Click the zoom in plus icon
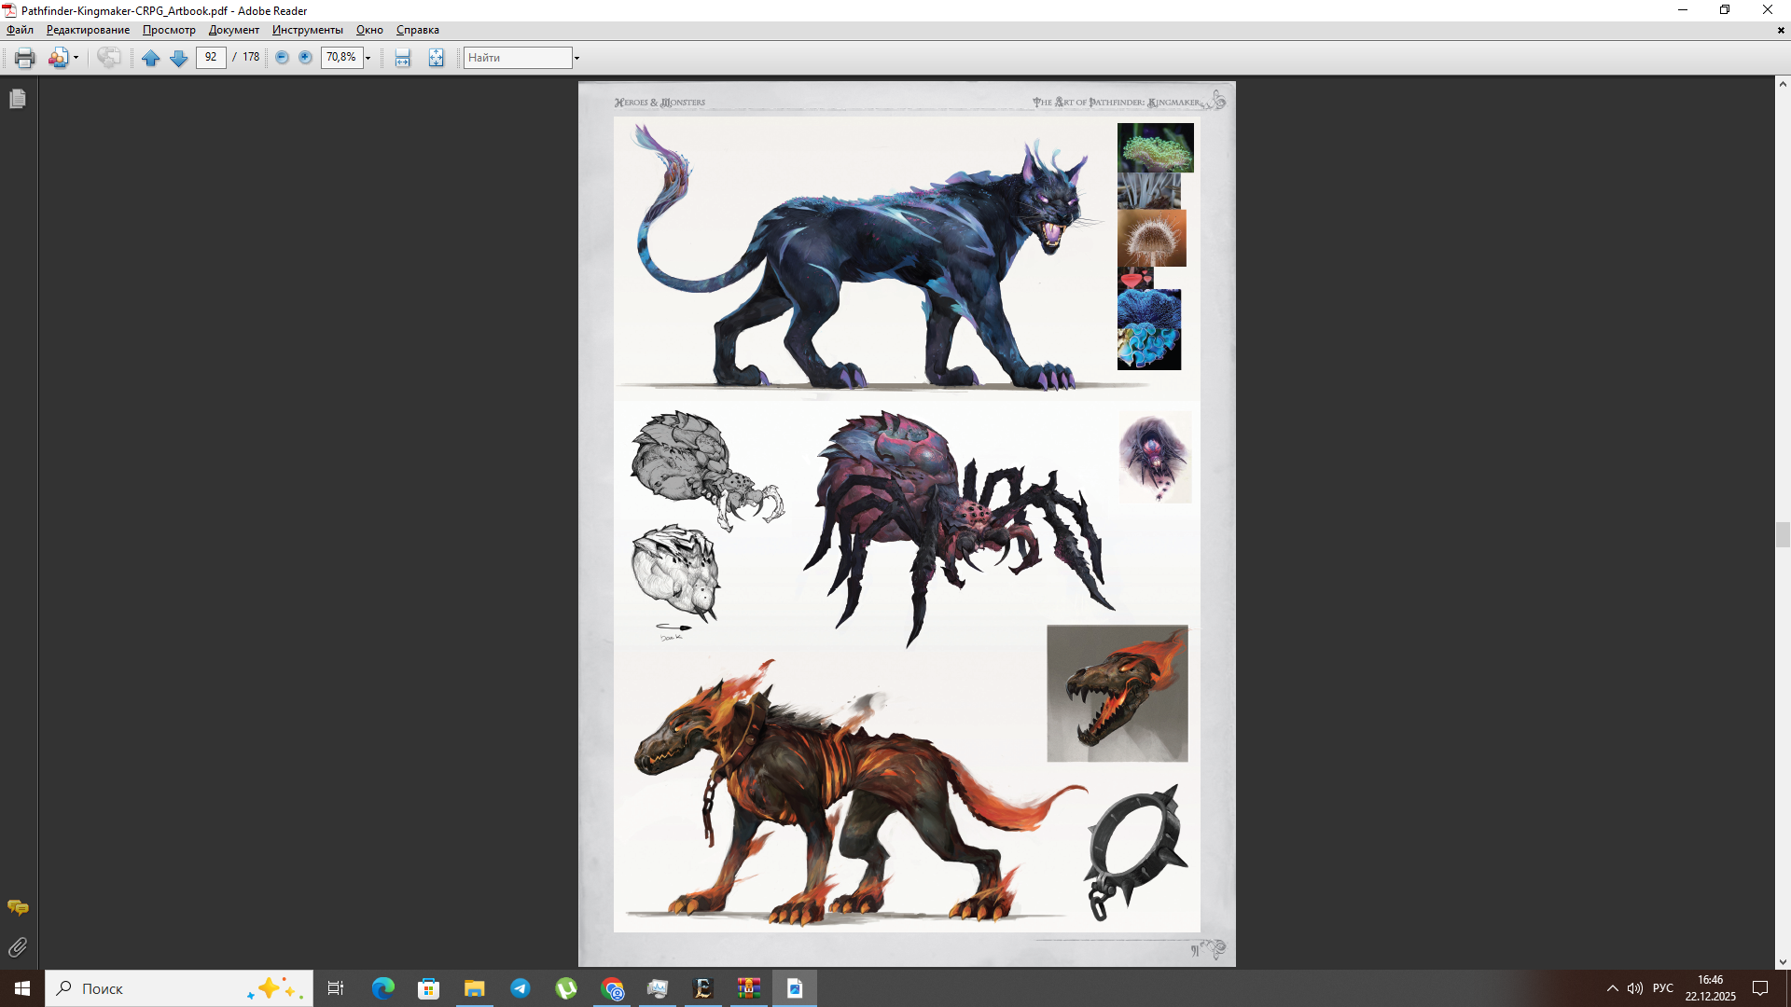The height and width of the screenshot is (1007, 1791). point(305,58)
